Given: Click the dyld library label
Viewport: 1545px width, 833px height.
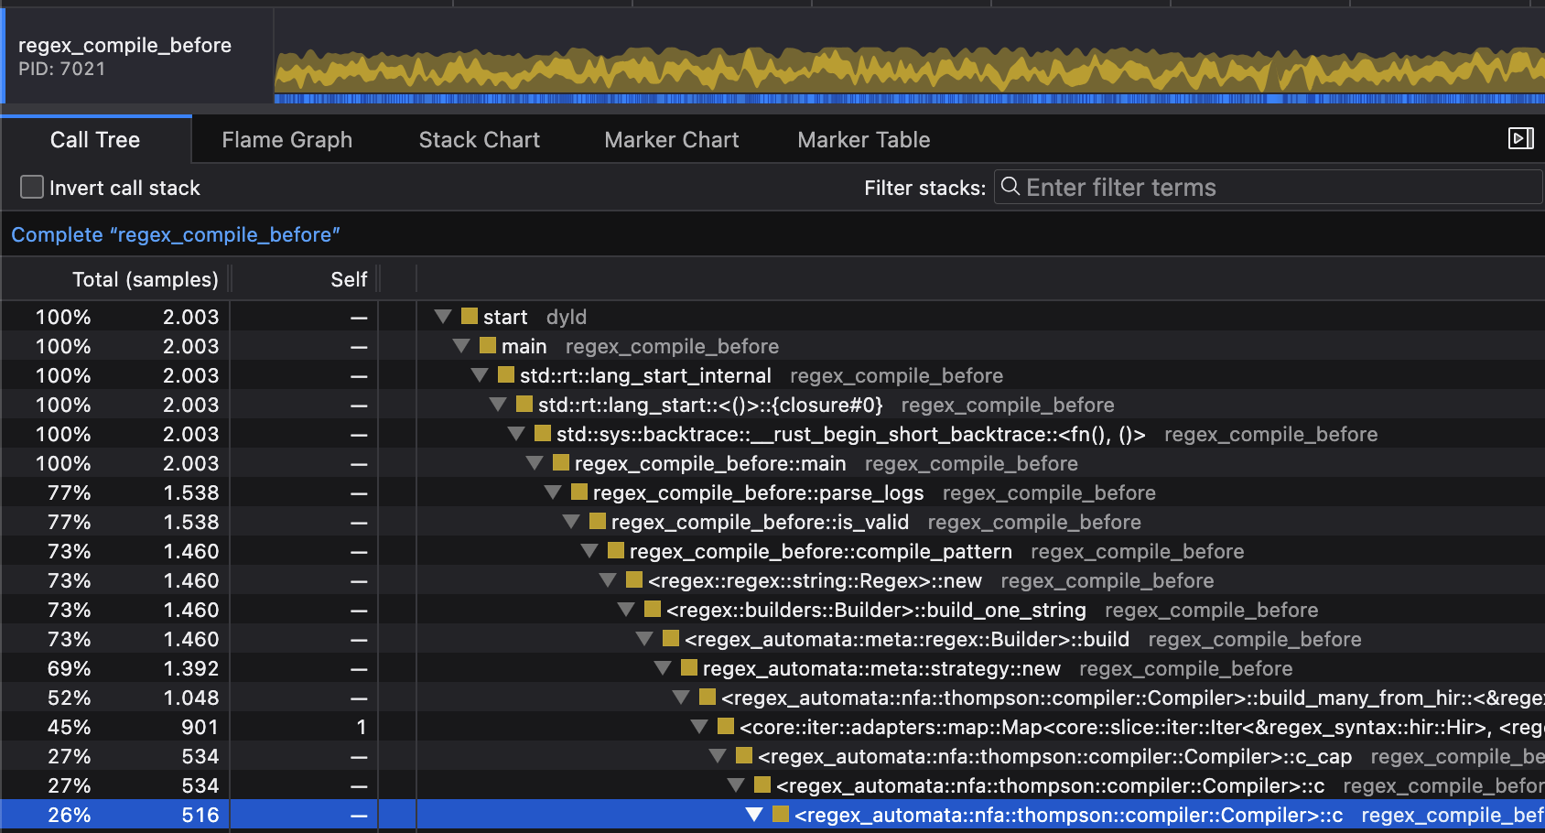Looking at the screenshot, I should pos(566,317).
